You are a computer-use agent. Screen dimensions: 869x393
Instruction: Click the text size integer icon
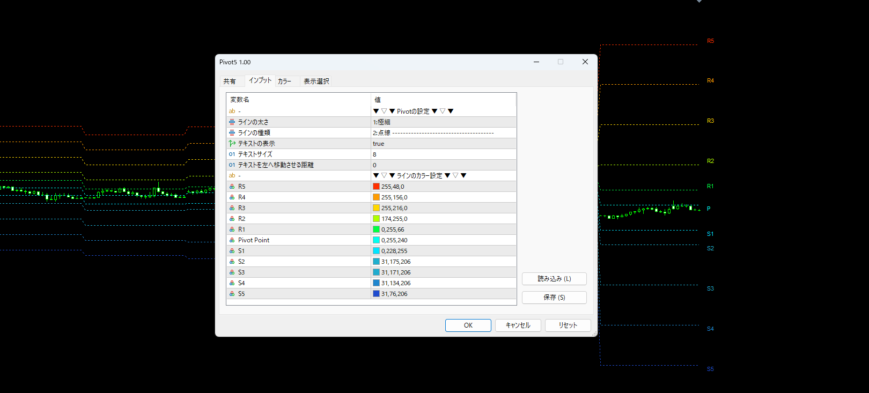(232, 154)
